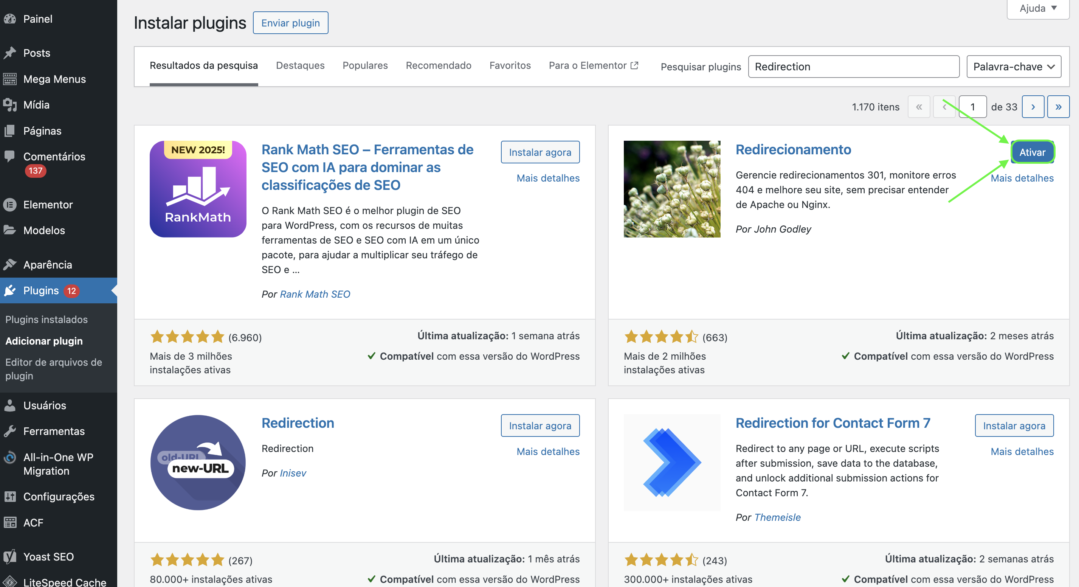Select the Adicionar plugin submenu item
Viewport: 1079px width, 587px height.
44,341
